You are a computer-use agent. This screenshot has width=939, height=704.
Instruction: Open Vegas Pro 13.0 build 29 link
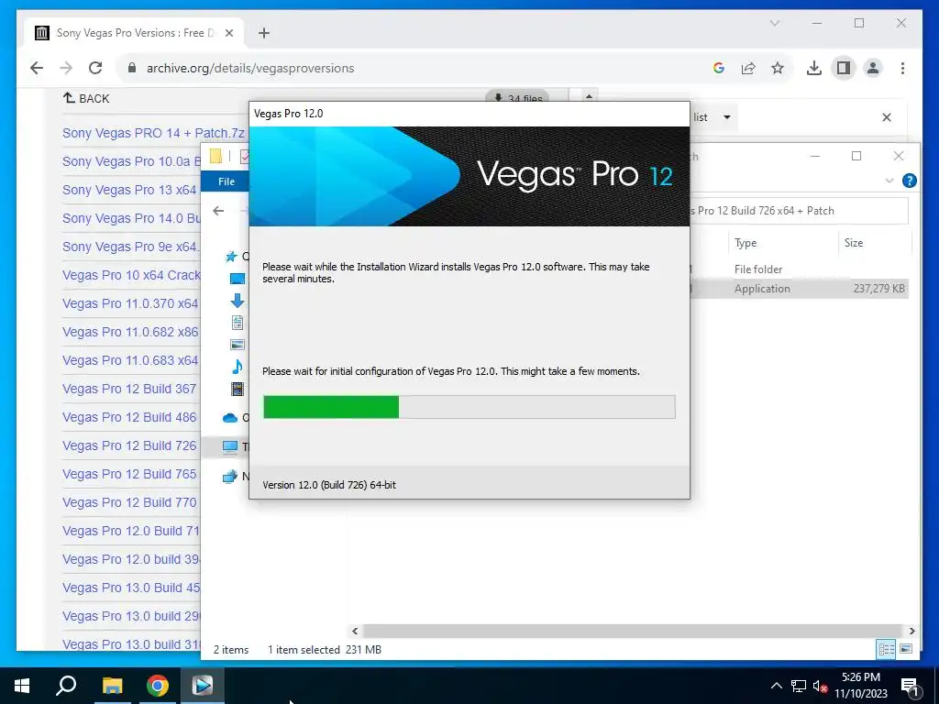pyautogui.click(x=131, y=617)
